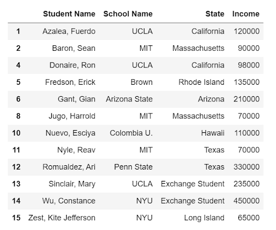Select Wu, Constance's Exchange Student cell

click(x=192, y=201)
